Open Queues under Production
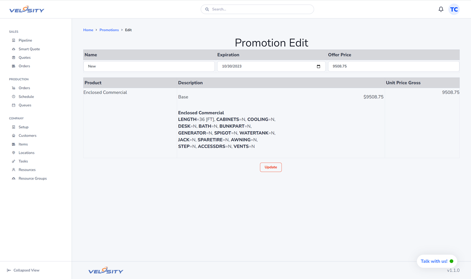 (25, 105)
